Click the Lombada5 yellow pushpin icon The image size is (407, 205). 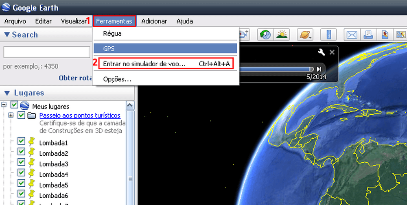(31, 183)
